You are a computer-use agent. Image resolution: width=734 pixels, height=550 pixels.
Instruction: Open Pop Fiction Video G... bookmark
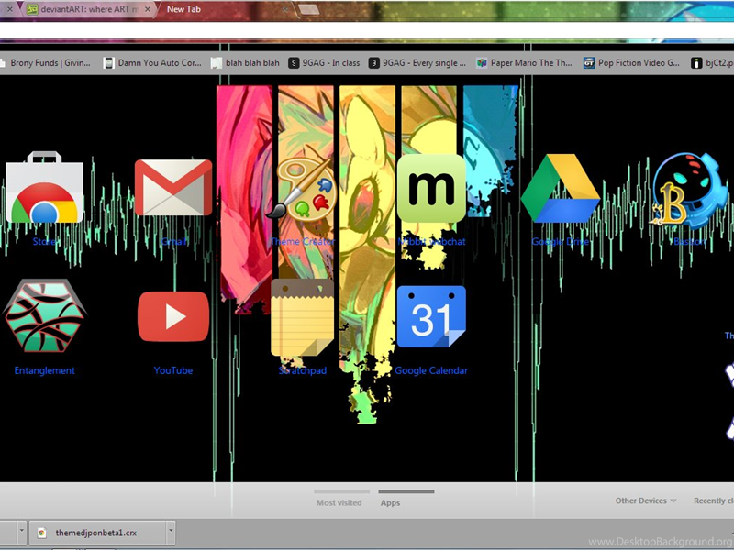[631, 62]
